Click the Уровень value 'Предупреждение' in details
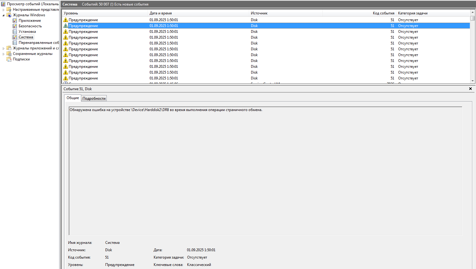Screen dimensions: 476x269 click(x=120, y=265)
